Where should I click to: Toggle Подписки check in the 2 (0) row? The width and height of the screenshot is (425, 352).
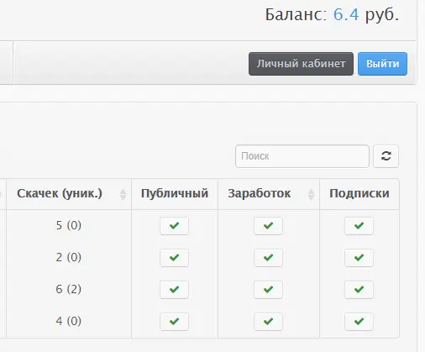click(x=359, y=258)
